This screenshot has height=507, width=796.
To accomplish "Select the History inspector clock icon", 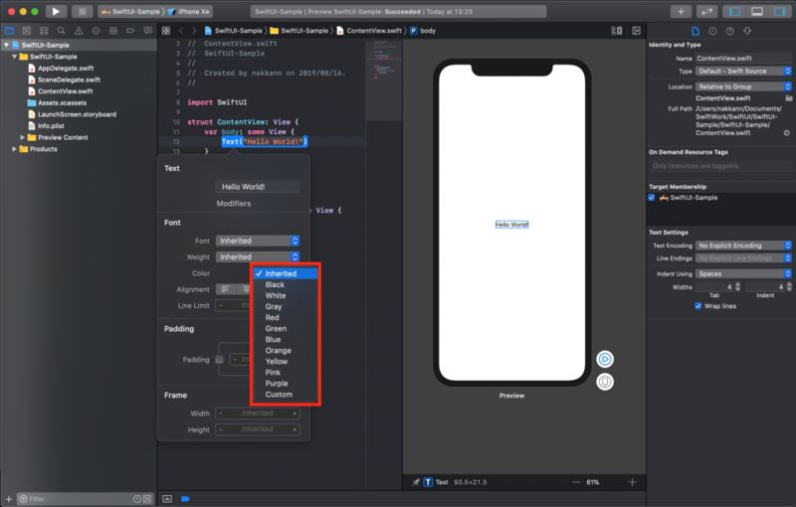I will coord(712,31).
